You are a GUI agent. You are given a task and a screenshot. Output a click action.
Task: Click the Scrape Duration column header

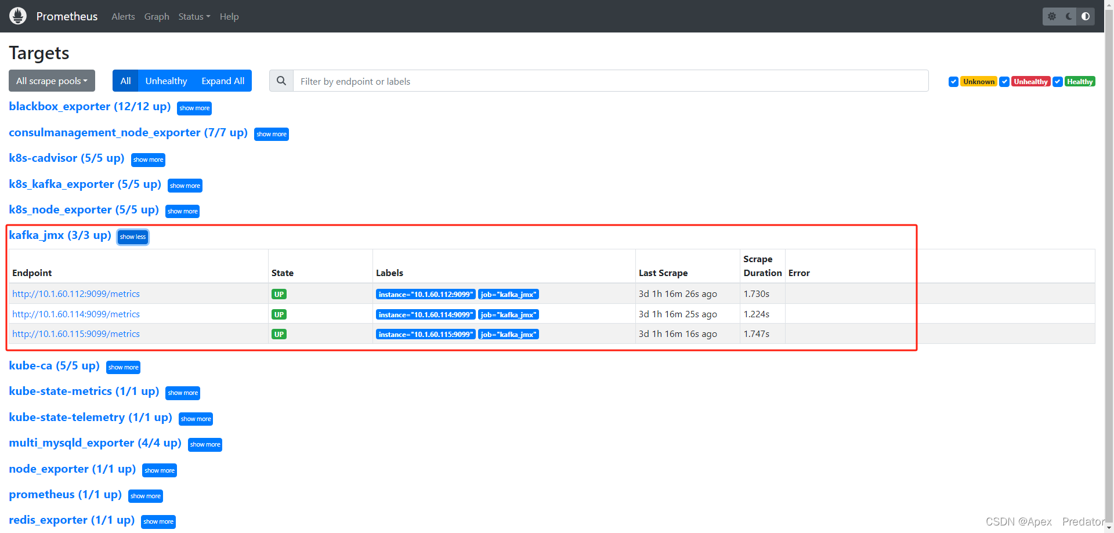(x=762, y=266)
